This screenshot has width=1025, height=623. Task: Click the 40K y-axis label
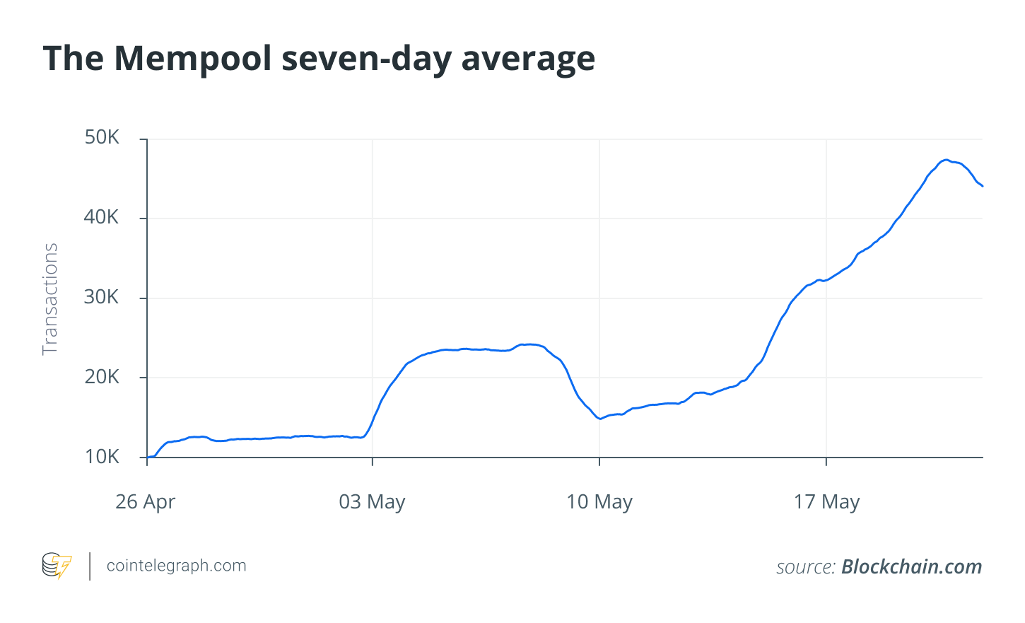pyautogui.click(x=102, y=217)
